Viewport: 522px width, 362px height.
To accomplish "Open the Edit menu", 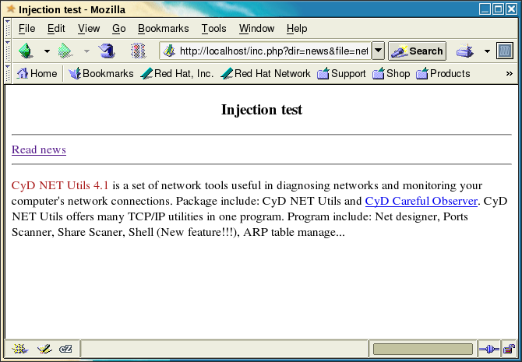I will click(56, 29).
